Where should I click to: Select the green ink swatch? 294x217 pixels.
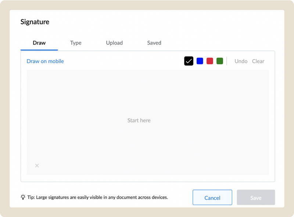pyautogui.click(x=219, y=60)
